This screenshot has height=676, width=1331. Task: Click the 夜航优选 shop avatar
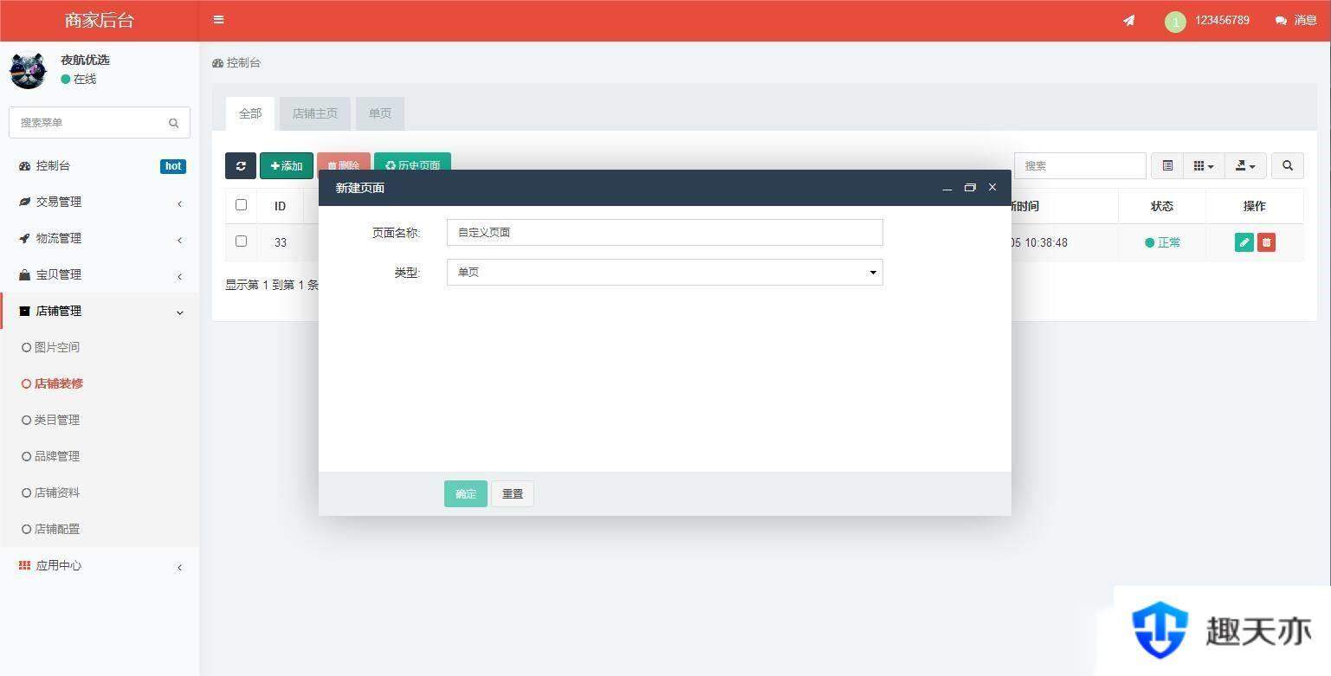pos(28,70)
